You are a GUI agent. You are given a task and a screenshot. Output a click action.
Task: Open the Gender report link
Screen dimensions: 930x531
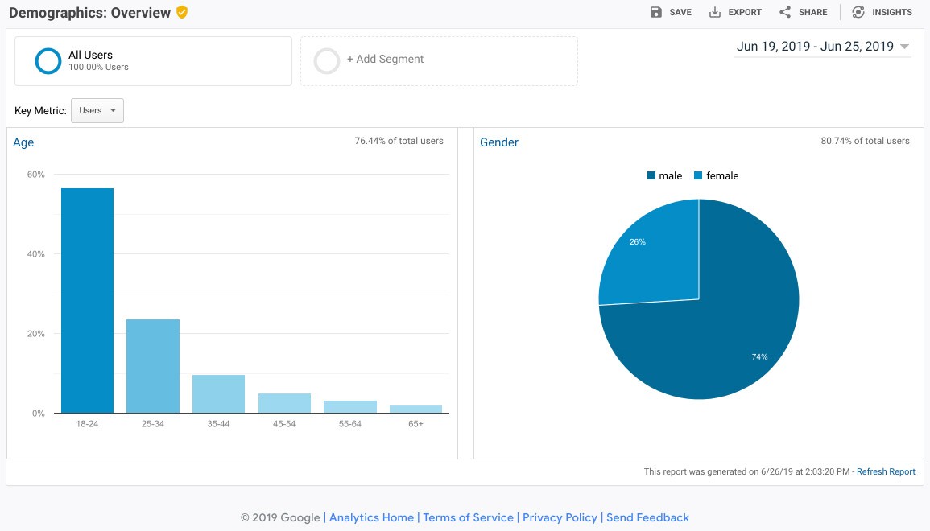pyautogui.click(x=498, y=142)
